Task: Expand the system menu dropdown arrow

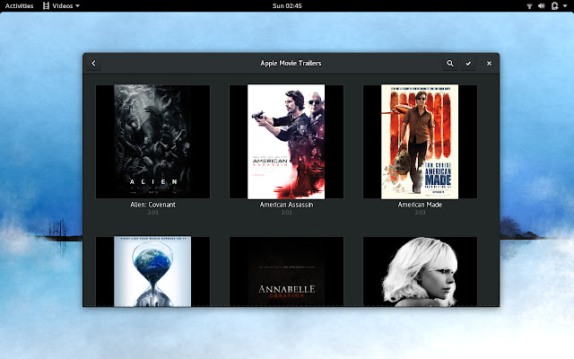Action: pyautogui.click(x=565, y=6)
